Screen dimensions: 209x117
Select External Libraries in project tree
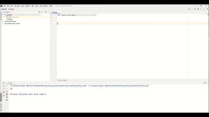coord(10,21)
